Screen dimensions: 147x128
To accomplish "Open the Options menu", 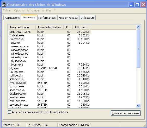I will pyautogui.click(x=19, y=10).
